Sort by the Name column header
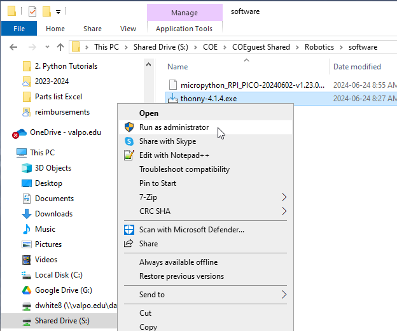The image size is (397, 331). (x=178, y=67)
